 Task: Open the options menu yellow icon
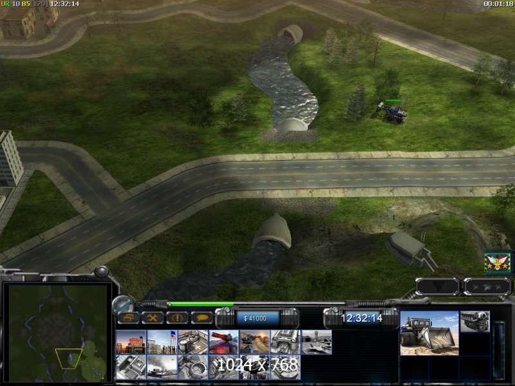(x=128, y=318)
